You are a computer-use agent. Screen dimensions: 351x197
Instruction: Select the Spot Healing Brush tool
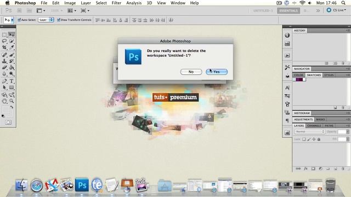click(x=4, y=55)
